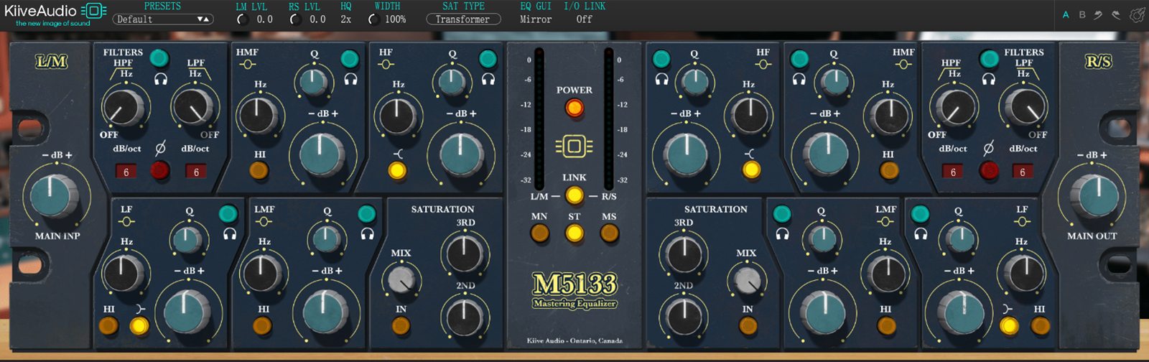
Task: Solo the left LF band with headphones icon
Action: (x=230, y=233)
